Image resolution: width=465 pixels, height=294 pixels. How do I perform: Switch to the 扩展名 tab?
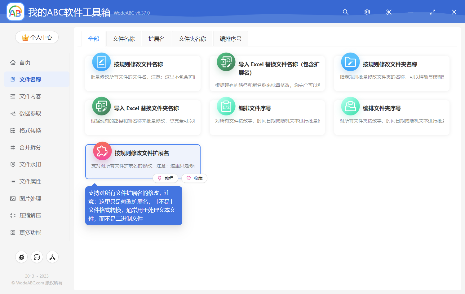(157, 38)
